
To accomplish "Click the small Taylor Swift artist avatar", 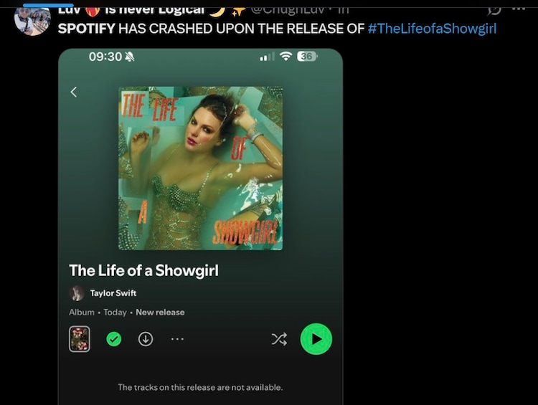I will click(x=77, y=293).
